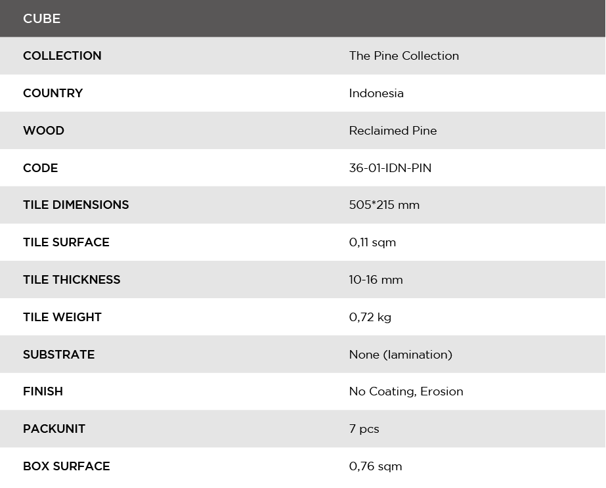Click the CUBE table header

coord(42,18)
